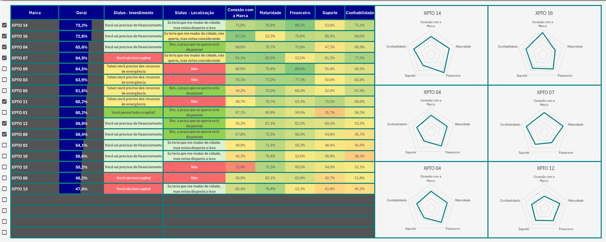606x242 pixels.
Task: Disable the XPTO 11 row checkbox
Action: point(4,101)
